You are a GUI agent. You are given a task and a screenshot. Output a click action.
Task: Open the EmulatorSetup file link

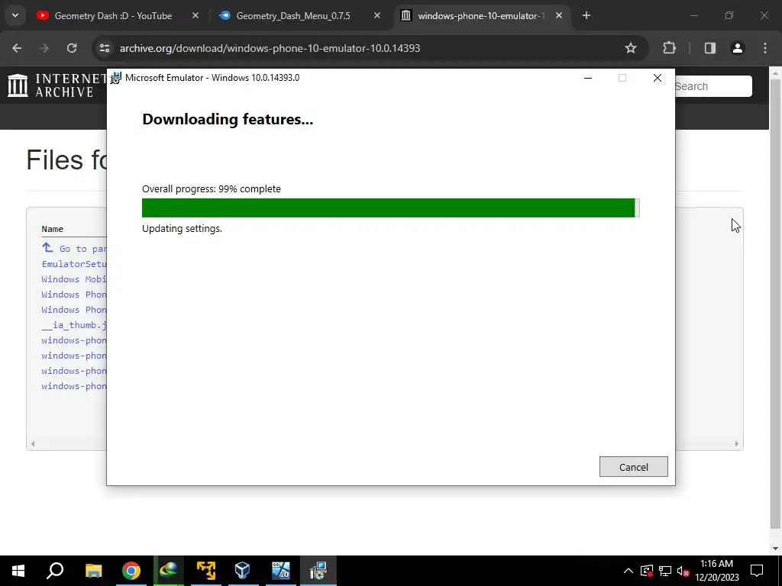[x=74, y=263]
